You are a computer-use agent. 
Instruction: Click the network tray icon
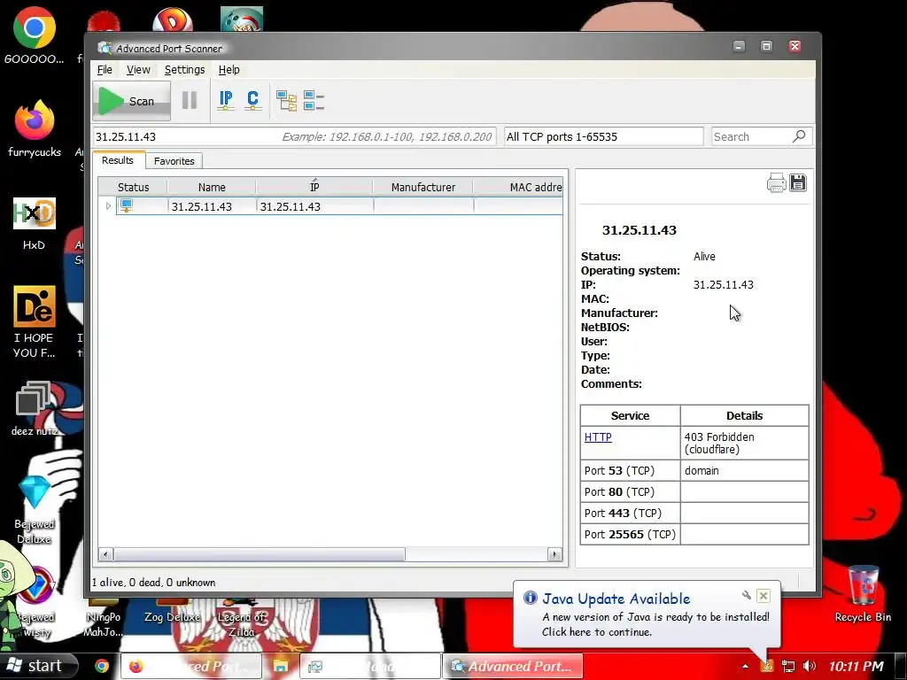[x=787, y=666]
